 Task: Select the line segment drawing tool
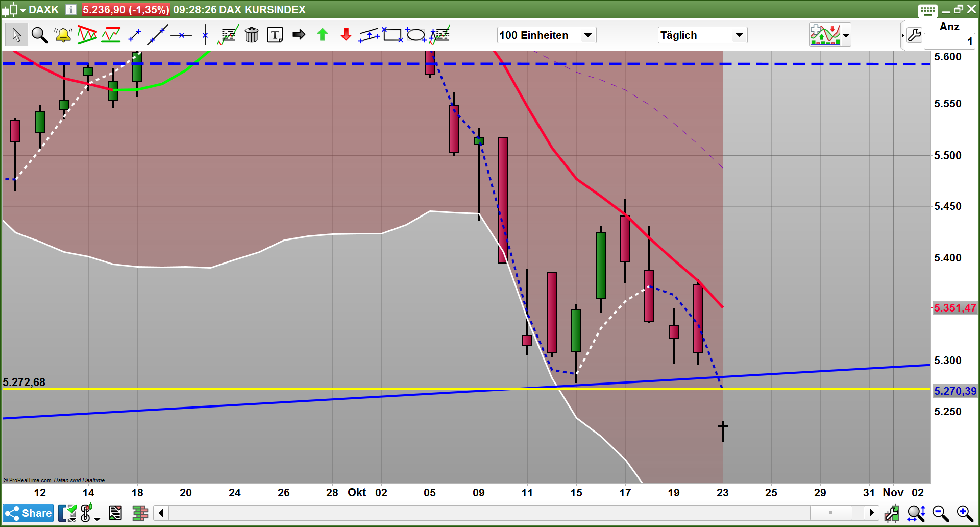pyautogui.click(x=135, y=35)
